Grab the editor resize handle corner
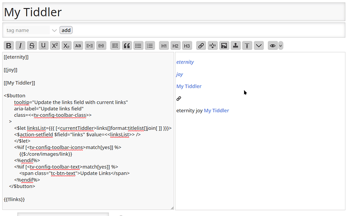Image resolution: width=348 pixels, height=216 pixels. [172, 208]
